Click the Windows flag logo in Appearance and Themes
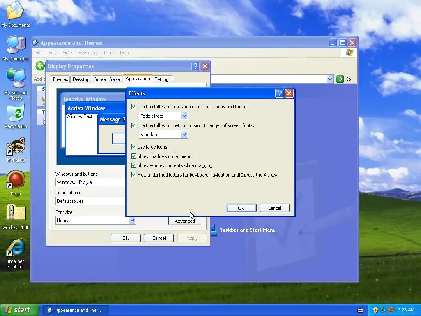 pos(349,52)
